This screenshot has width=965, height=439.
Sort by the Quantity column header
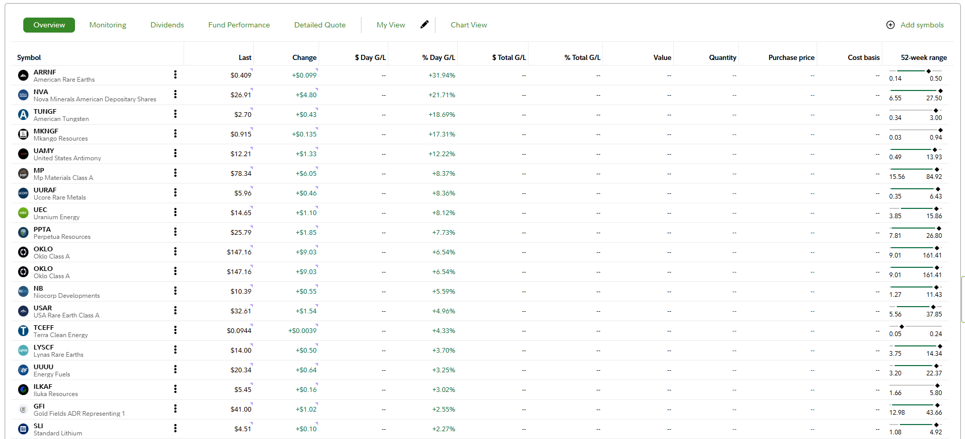[x=722, y=57]
